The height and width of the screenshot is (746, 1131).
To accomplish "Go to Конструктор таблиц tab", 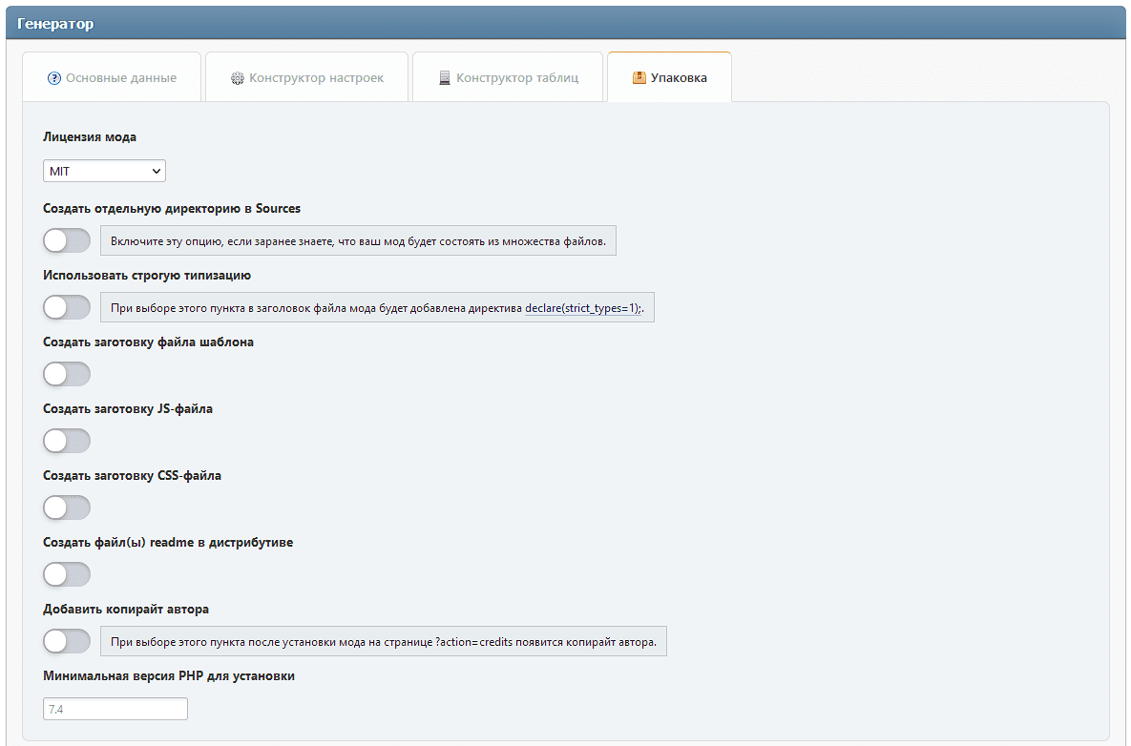I will (517, 78).
